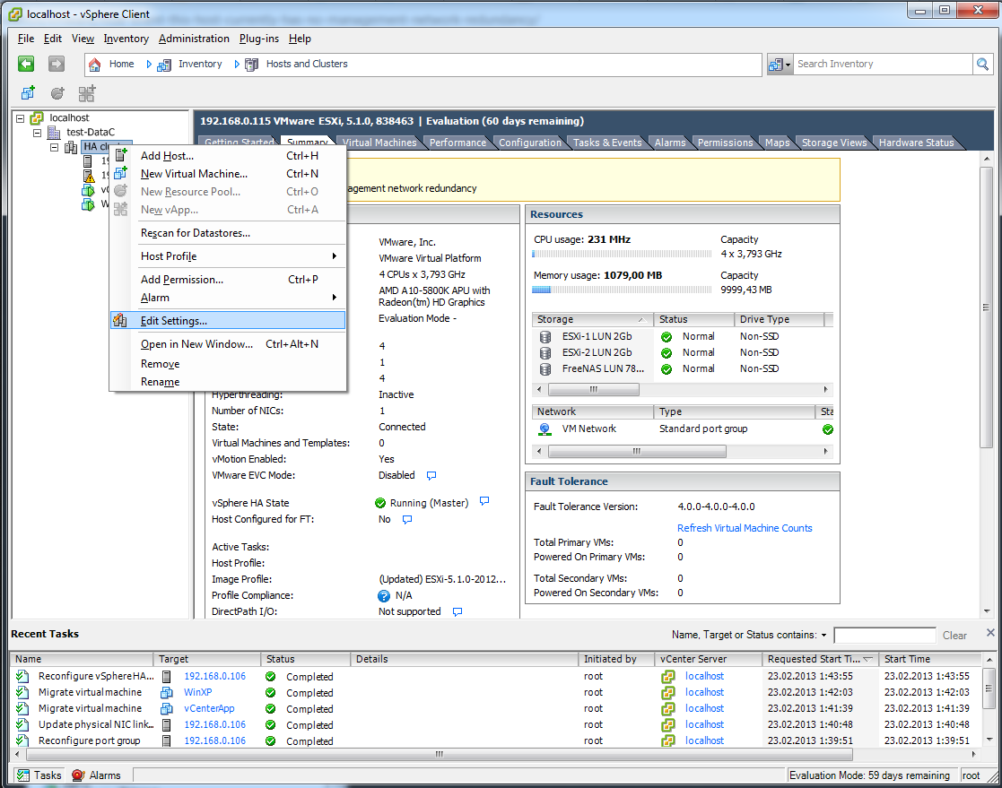Image resolution: width=1002 pixels, height=788 pixels.
Task: Click the VM Network icon
Action: click(545, 429)
